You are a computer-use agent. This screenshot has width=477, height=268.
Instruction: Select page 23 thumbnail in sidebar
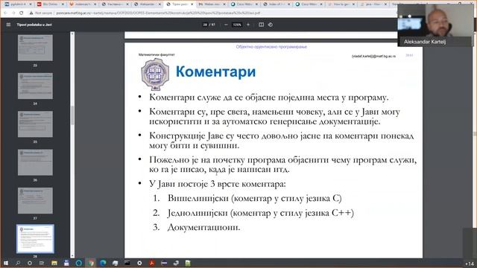(35, 48)
